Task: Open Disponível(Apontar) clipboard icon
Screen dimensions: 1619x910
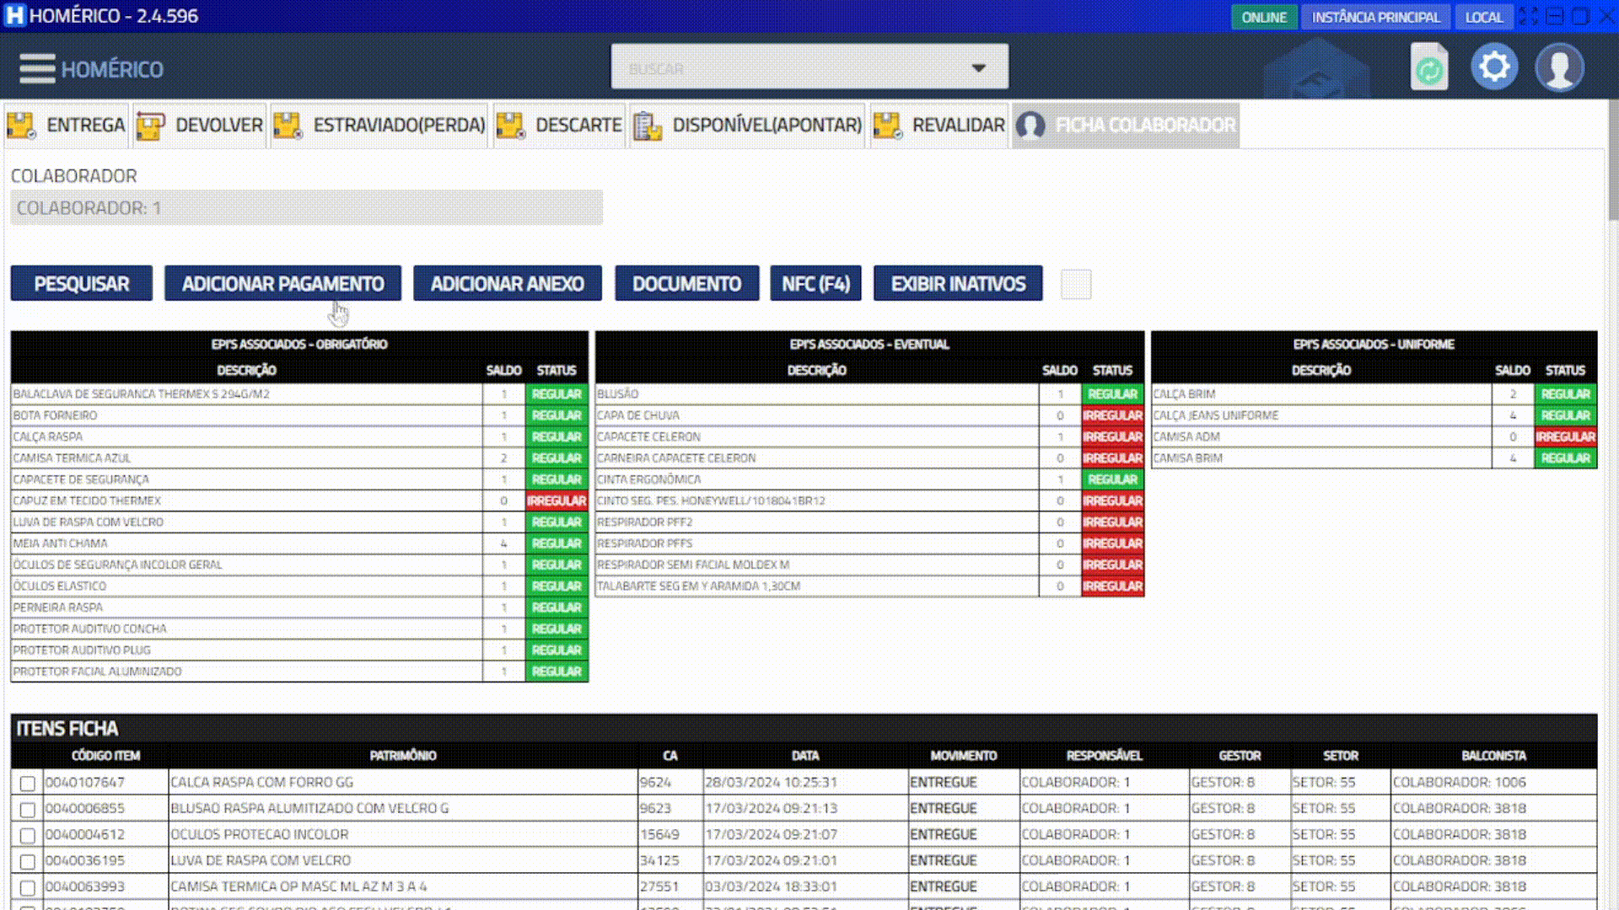Action: [647, 126]
